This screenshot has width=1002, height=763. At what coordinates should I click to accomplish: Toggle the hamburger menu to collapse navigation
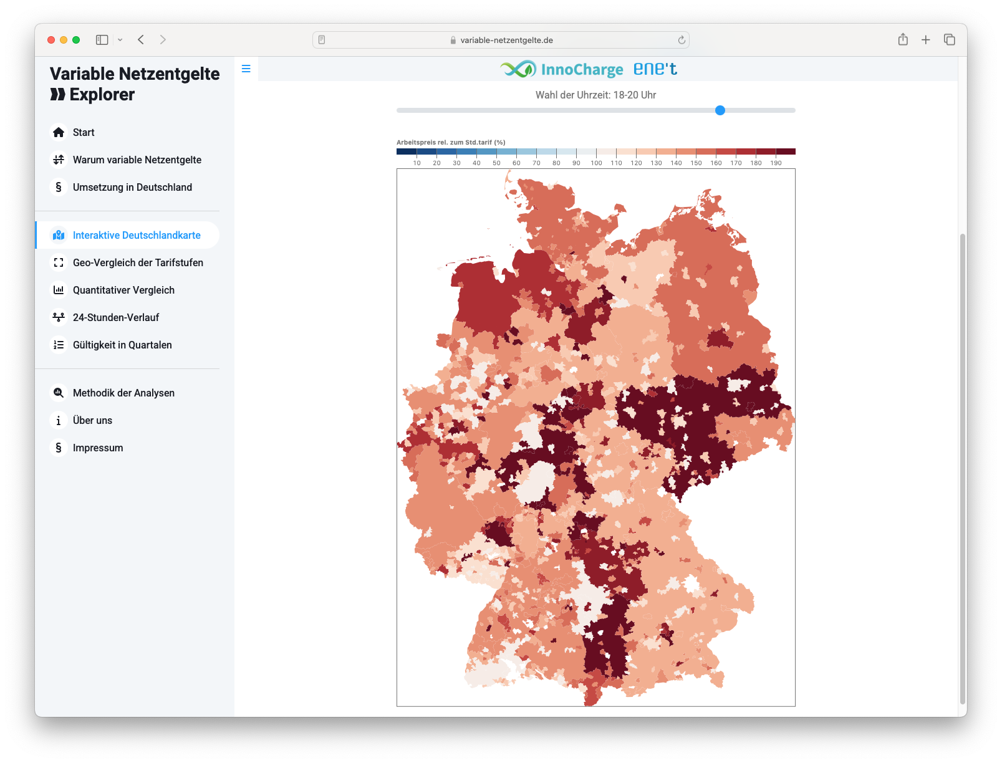(246, 69)
